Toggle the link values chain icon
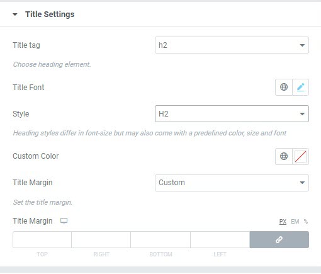The image size is (321, 274). click(x=279, y=239)
